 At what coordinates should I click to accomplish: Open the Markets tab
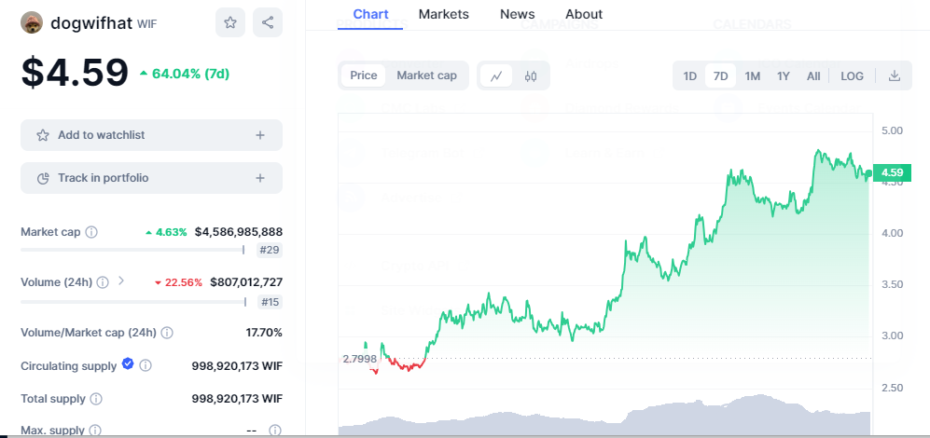[x=444, y=14]
